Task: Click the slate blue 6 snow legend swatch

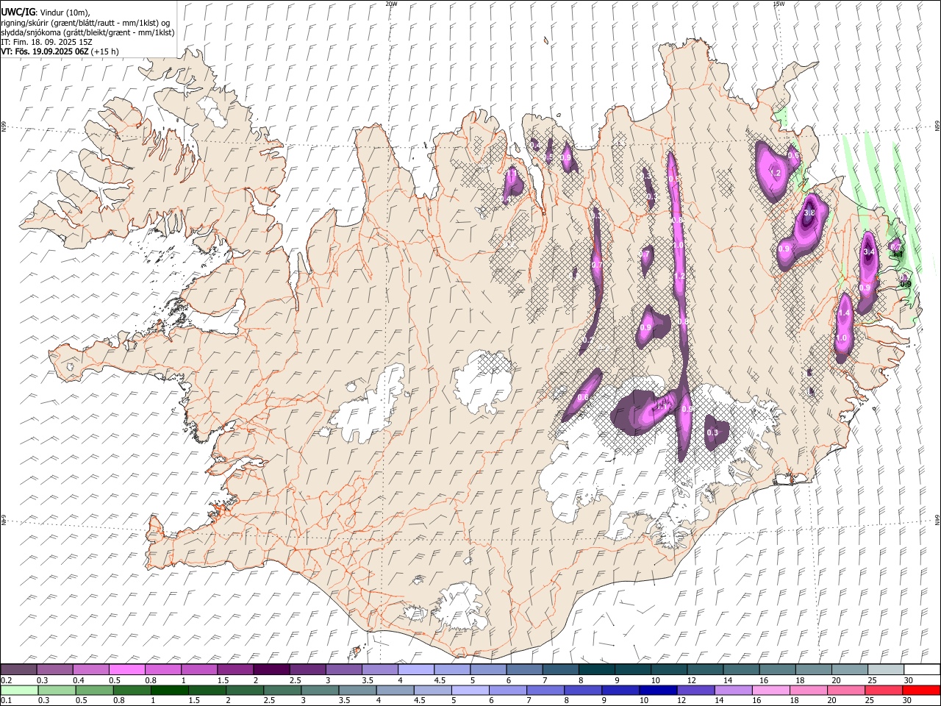Action: point(524,669)
